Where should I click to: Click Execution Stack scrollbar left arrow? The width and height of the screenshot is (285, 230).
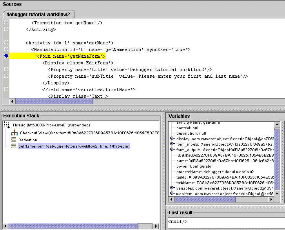pyautogui.click(x=5, y=226)
